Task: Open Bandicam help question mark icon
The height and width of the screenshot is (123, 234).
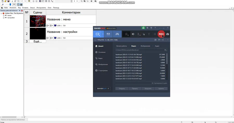Action: click(x=155, y=28)
